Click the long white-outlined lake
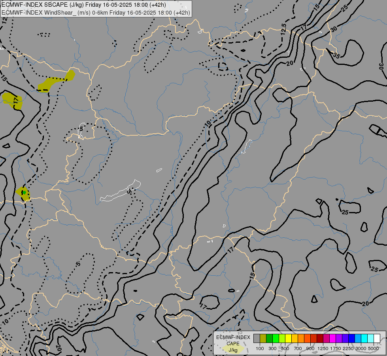387x356 pixels. click(121, 191)
